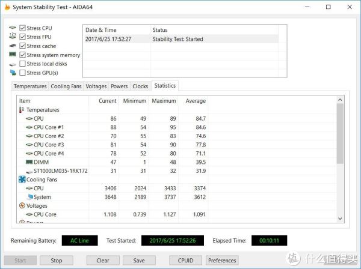Click the monitor icon beside Stress GPU(s)

(x=13, y=73)
